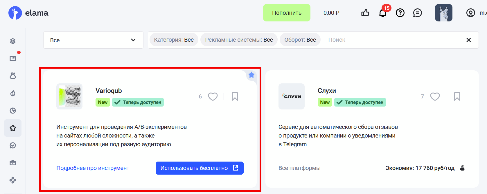
Task: Bookmark the Слухи service
Action: [x=457, y=96]
